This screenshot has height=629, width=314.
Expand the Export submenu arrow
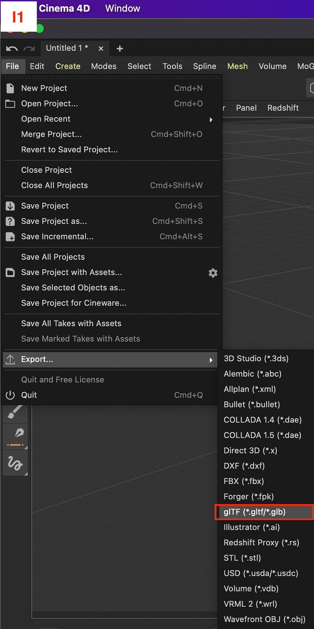(x=211, y=360)
